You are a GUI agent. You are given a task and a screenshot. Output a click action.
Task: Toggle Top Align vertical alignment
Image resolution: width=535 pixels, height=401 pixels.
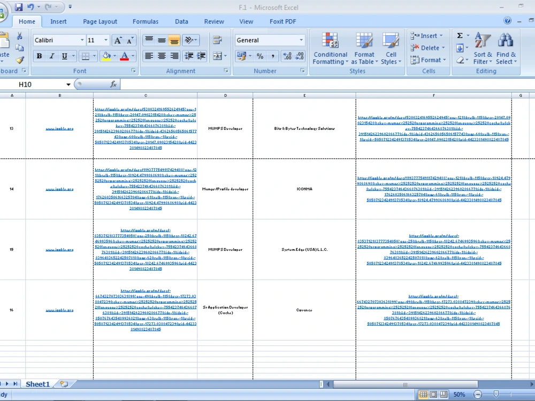point(149,40)
